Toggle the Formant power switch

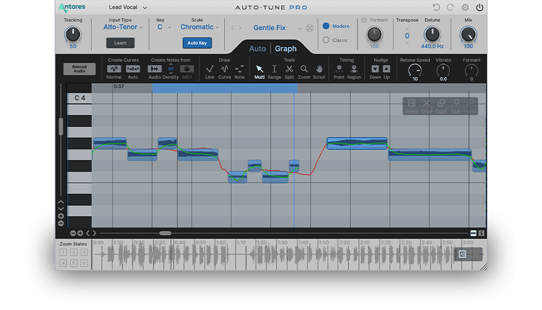pos(364,20)
